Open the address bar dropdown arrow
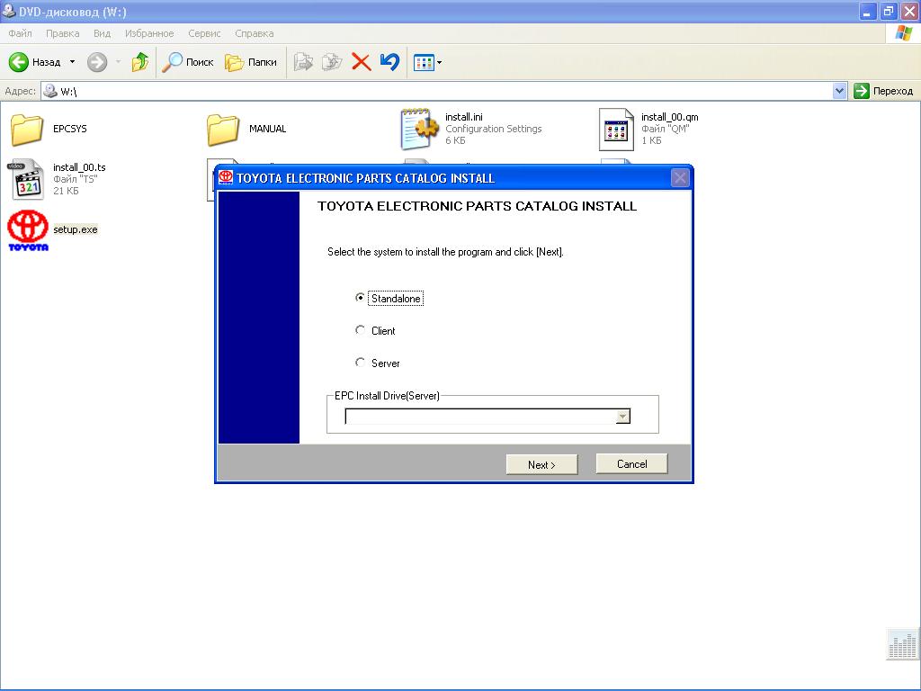Image resolution: width=921 pixels, height=691 pixels. click(x=839, y=91)
